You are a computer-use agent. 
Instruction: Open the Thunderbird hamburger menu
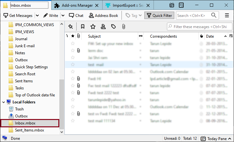227,15
